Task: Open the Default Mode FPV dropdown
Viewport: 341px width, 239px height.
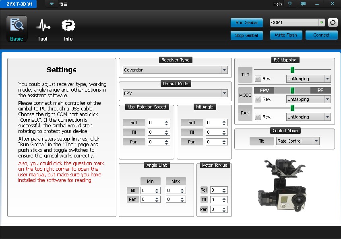Action: (x=224, y=93)
